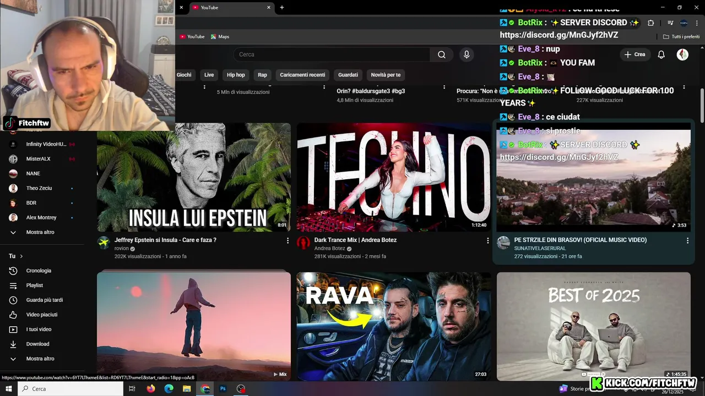Open options menu for Dark Trance Mix video
The width and height of the screenshot is (705, 396).
[487, 240]
